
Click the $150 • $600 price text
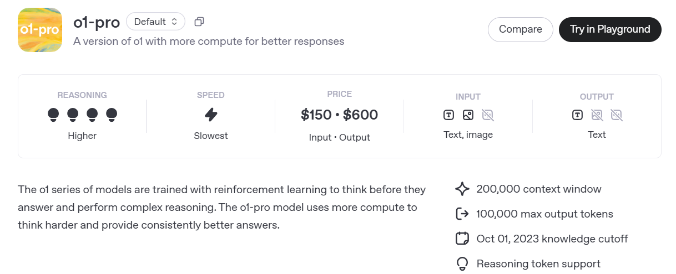[x=339, y=115]
